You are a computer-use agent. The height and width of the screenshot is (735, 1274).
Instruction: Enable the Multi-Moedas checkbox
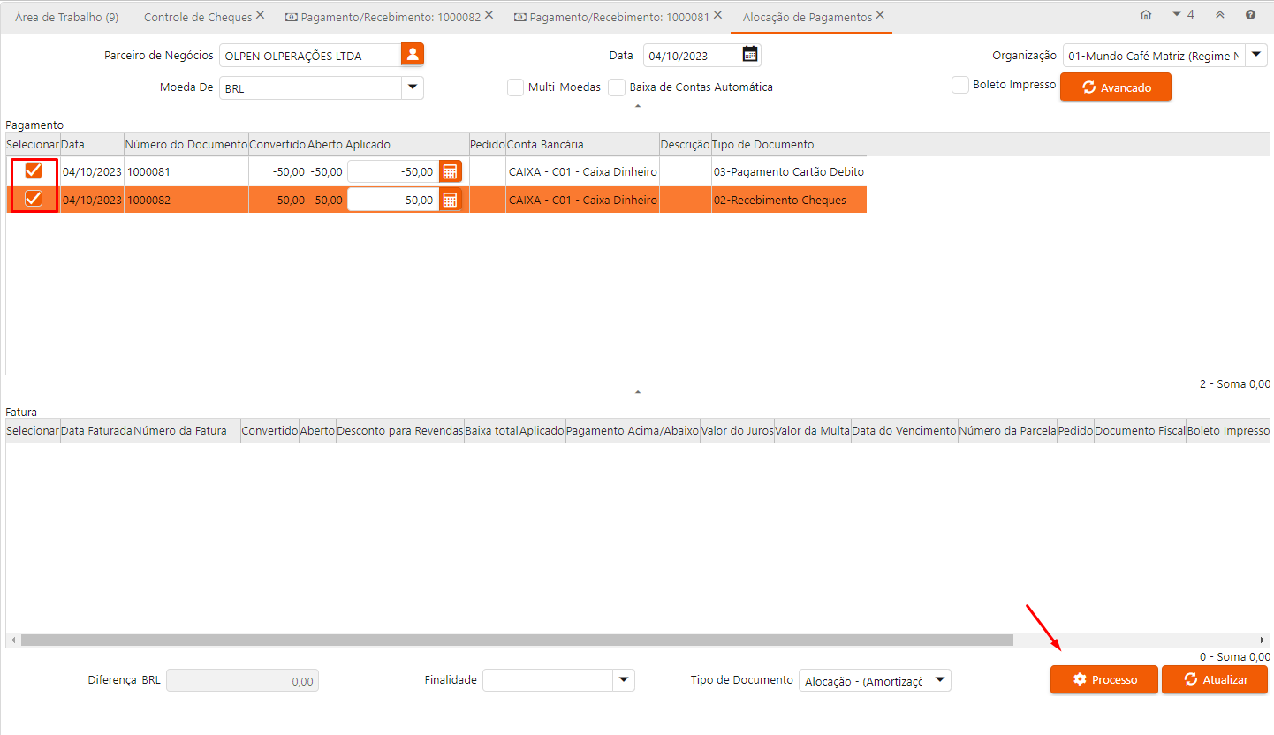click(515, 87)
